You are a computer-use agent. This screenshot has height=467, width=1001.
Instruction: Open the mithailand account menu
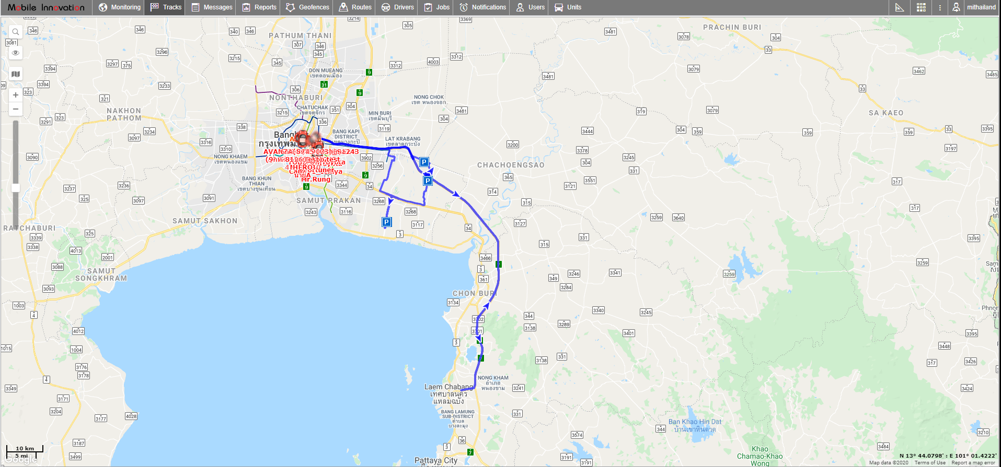tap(981, 7)
